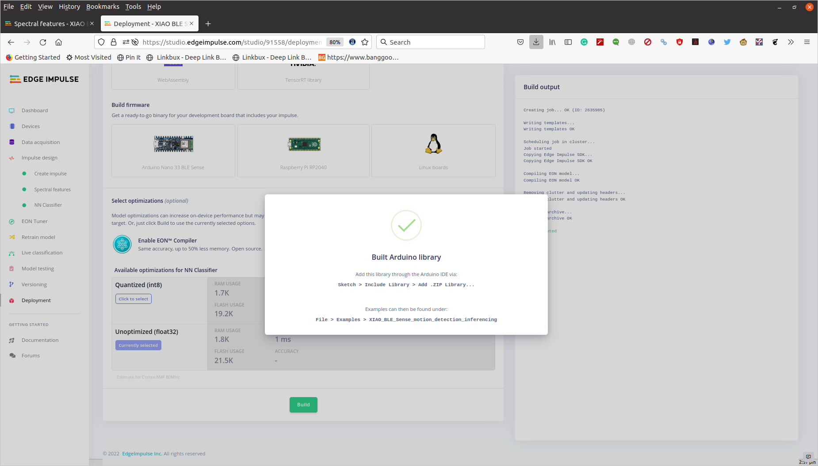Open the Grammarly extension icon
Screen dimensions: 818x466
click(584, 42)
